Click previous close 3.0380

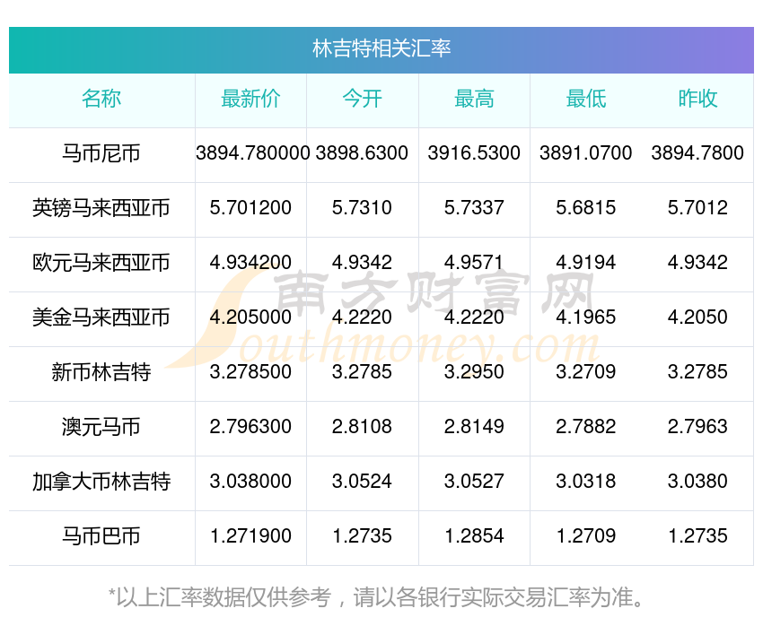coord(697,482)
